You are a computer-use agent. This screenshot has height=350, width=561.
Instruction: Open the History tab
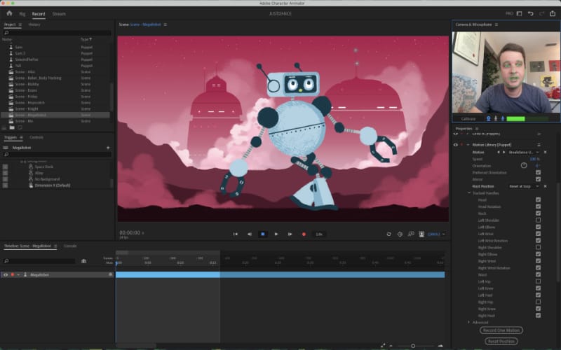click(x=34, y=24)
